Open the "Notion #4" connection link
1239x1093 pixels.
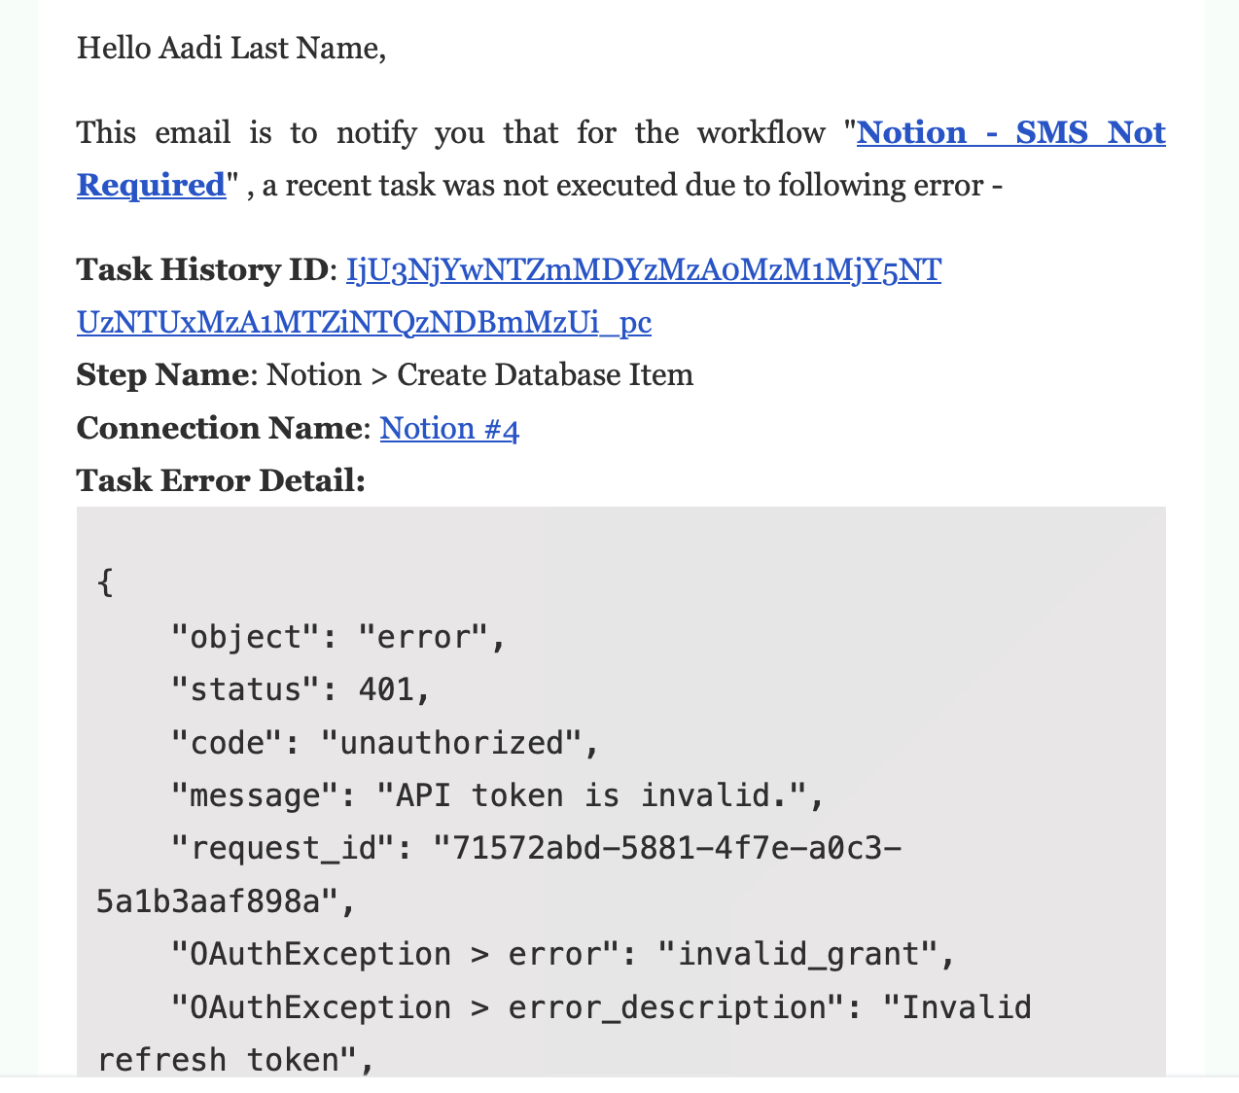pos(449,429)
